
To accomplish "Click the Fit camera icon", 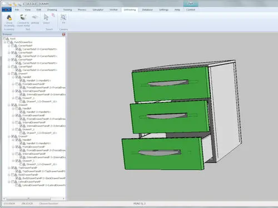I will pyautogui.click(x=63, y=17).
